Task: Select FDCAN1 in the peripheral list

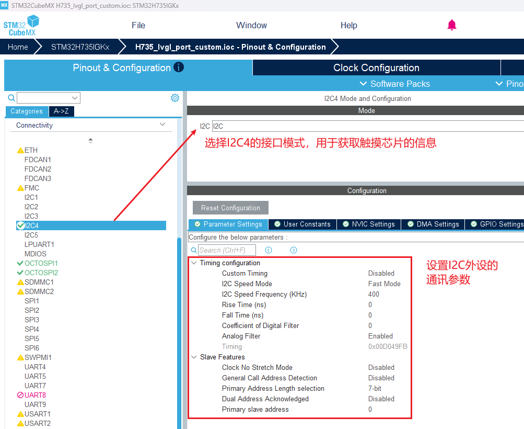Action: (38, 160)
